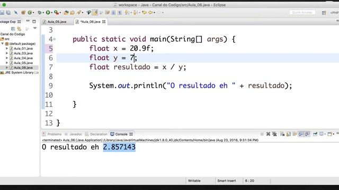Click Collapse All in Package Explorer
This screenshot has height=190, width=339.
[x=13, y=28]
